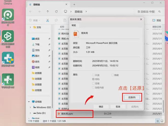Select the 咨询8.p file row
This screenshot has height=126, width=168.
(63, 109)
